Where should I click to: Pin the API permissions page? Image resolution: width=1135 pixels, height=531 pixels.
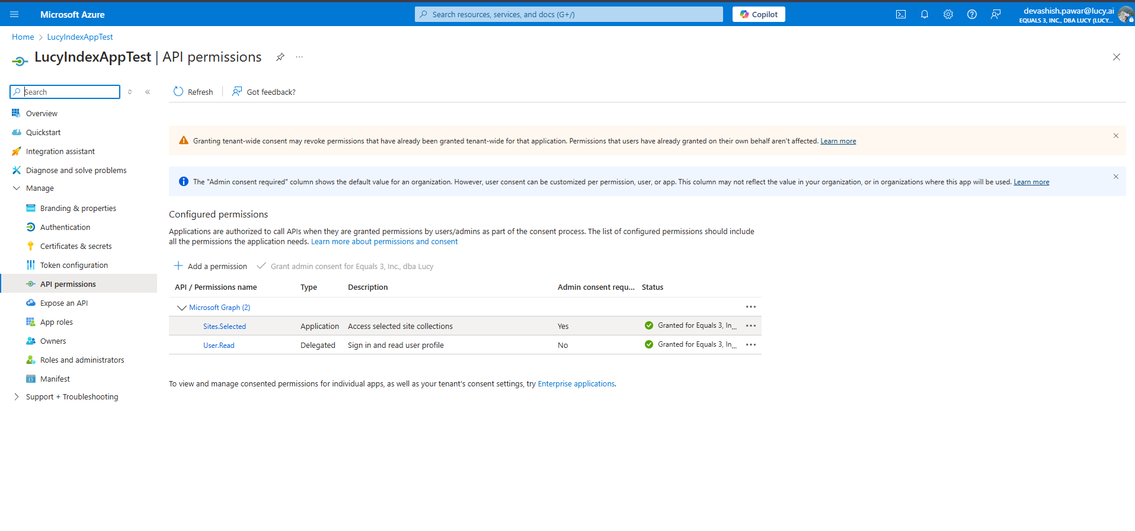[x=280, y=57]
